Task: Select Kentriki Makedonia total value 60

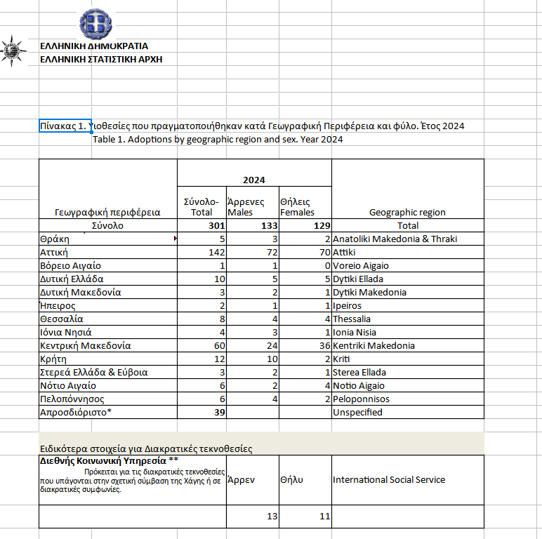Action: [202, 345]
